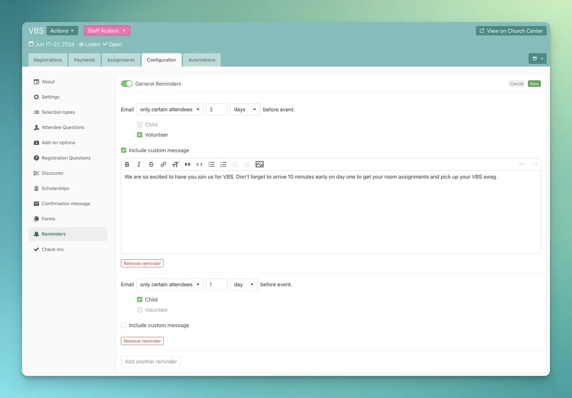Apply italic formatting in message editor
The image size is (572, 398).
click(x=139, y=165)
